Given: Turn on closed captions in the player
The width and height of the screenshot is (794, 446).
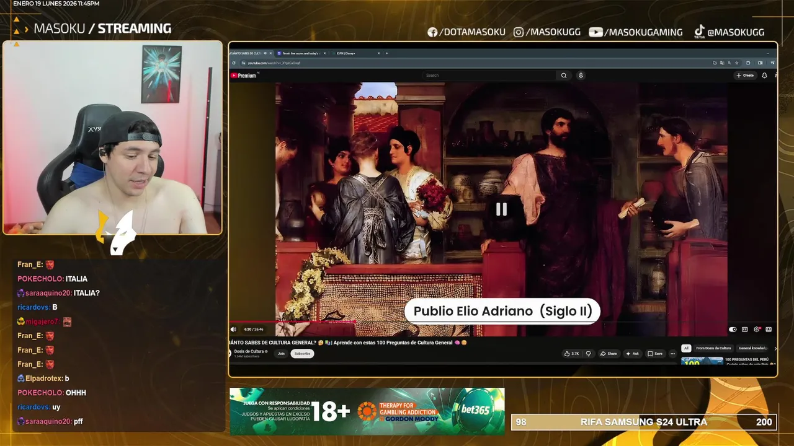Looking at the screenshot, I should pyautogui.click(x=745, y=330).
